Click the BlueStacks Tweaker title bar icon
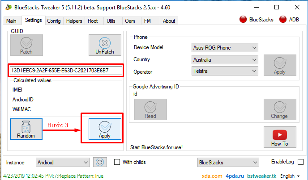This screenshot has width=308, height=180. pos(9,8)
